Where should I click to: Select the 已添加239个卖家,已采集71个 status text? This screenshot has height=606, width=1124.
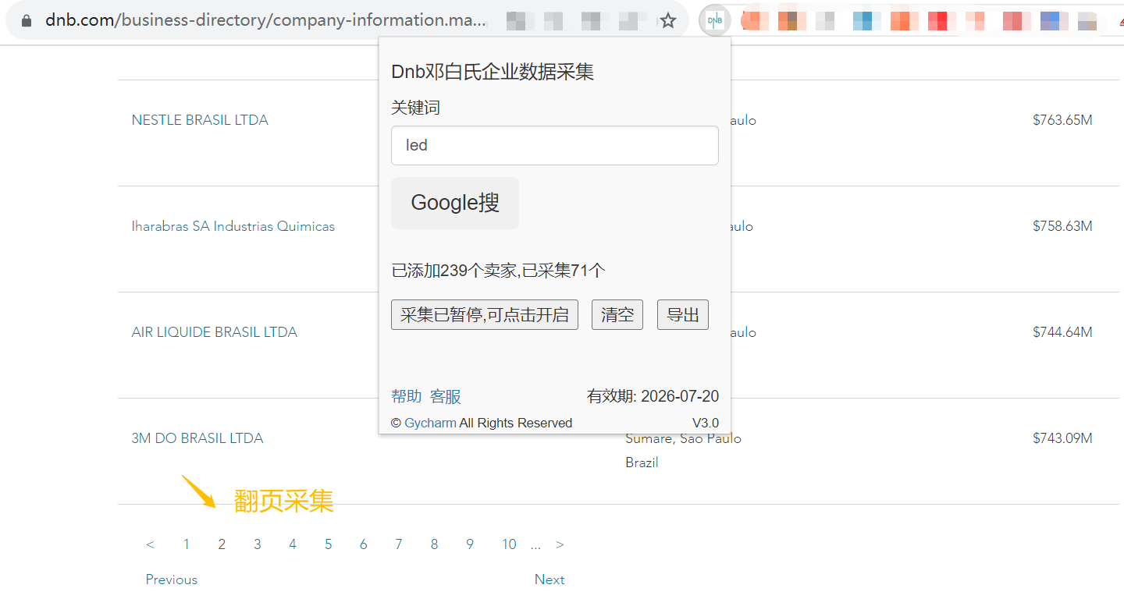pyautogui.click(x=498, y=271)
